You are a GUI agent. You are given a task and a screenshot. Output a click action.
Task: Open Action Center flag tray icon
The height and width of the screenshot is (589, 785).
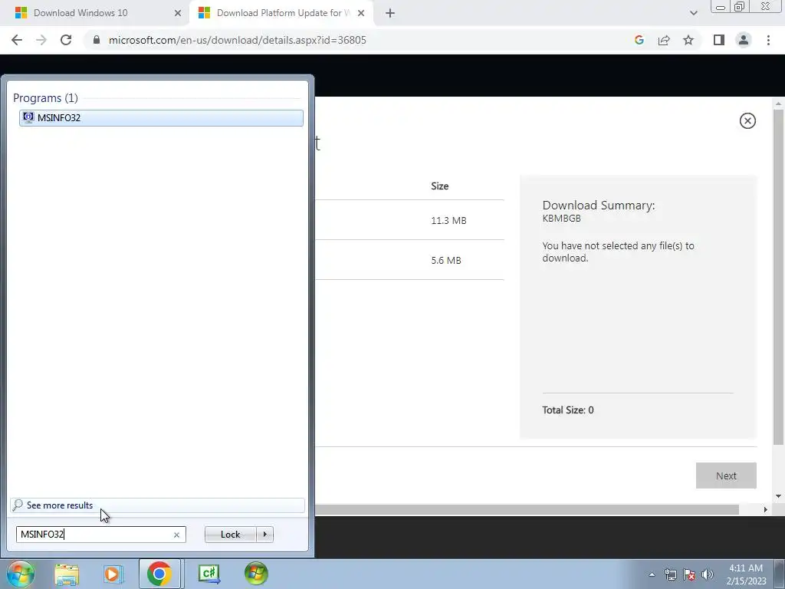click(x=689, y=574)
